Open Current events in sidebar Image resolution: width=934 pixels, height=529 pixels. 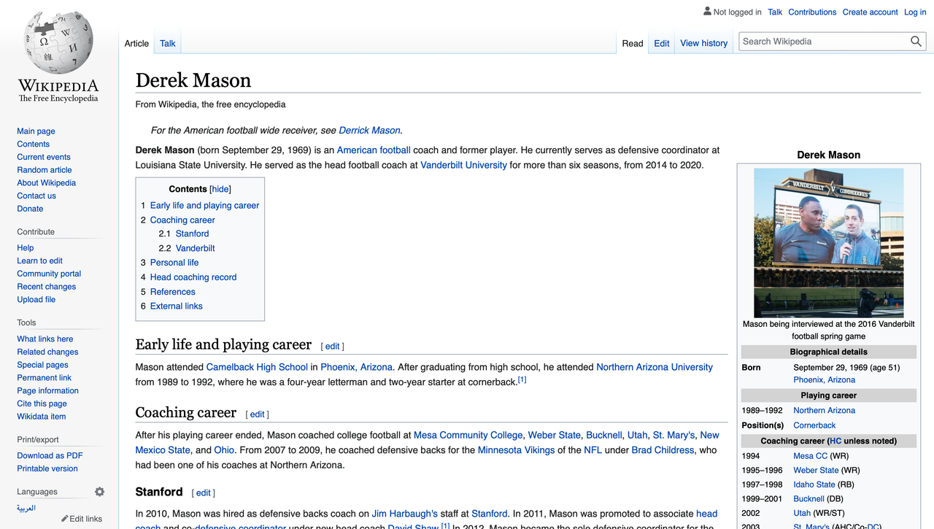point(44,157)
